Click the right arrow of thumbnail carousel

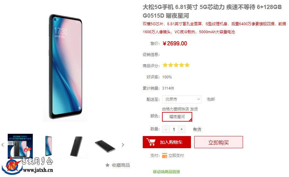(123, 145)
